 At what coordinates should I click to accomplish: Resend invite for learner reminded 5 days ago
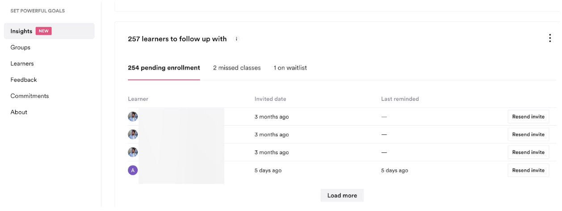(x=528, y=170)
